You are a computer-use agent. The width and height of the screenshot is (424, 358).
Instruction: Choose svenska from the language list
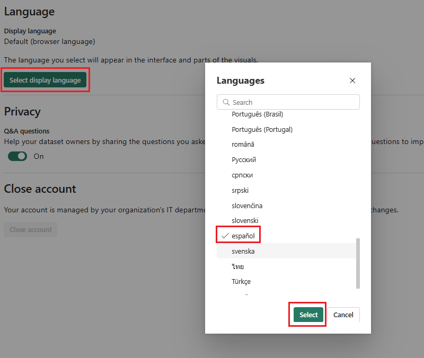coord(243,251)
